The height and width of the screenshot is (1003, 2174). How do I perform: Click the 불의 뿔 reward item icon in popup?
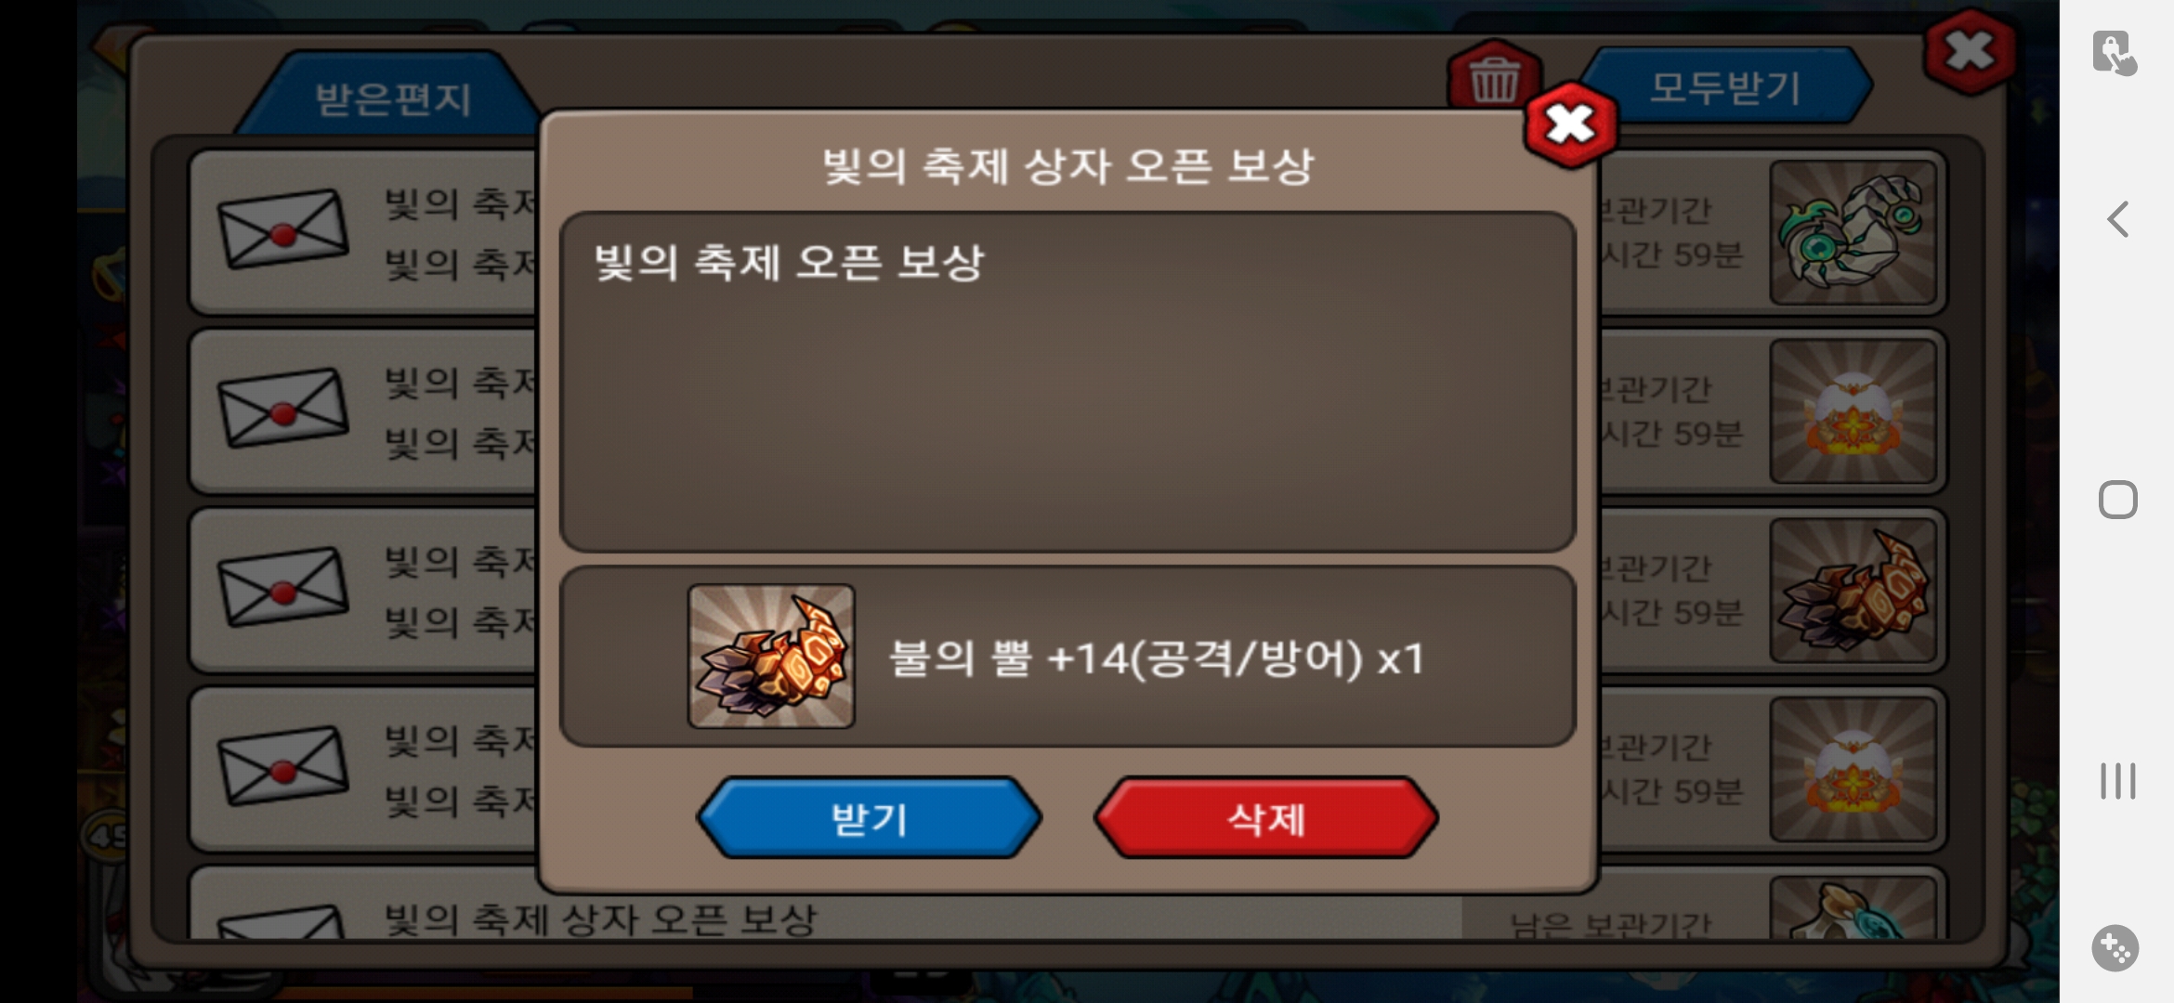(x=771, y=656)
